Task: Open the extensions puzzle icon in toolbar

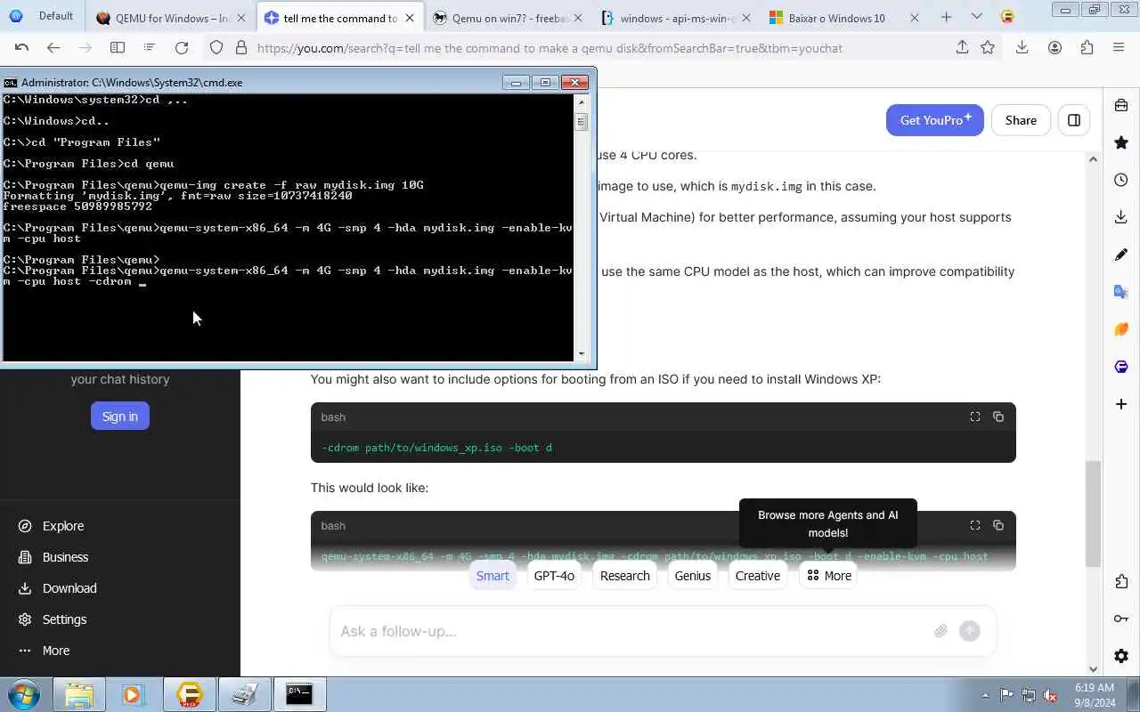Action: click(x=1087, y=48)
